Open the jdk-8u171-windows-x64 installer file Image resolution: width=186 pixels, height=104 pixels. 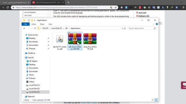point(60,41)
